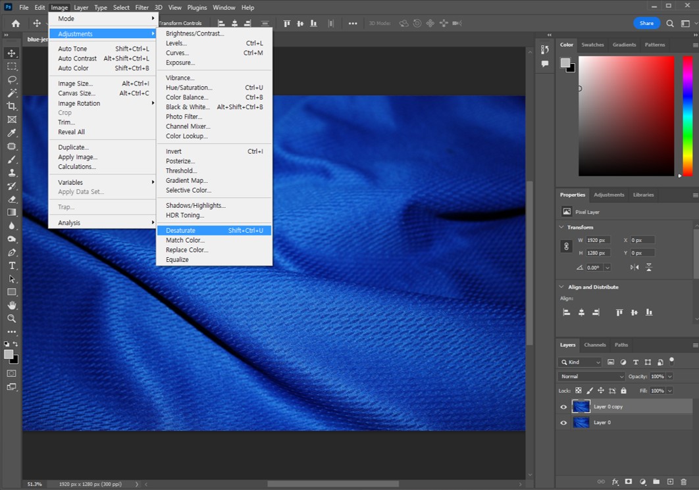
Task: Click the hue spectrum slider
Action: (x=688, y=116)
